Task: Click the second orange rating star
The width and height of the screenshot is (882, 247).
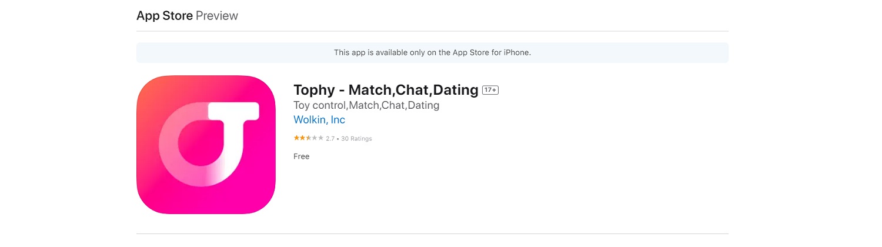Action: (302, 138)
